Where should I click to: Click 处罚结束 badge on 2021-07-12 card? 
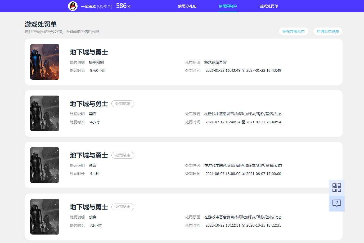[123, 104]
